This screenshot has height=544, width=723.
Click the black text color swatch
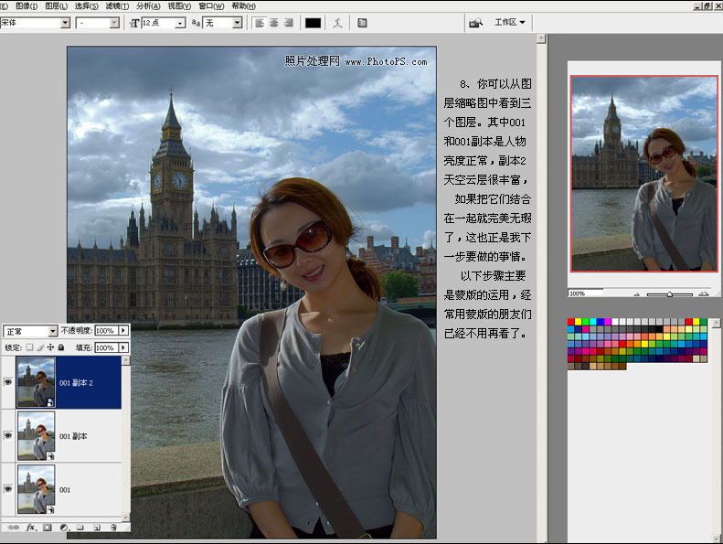[314, 23]
